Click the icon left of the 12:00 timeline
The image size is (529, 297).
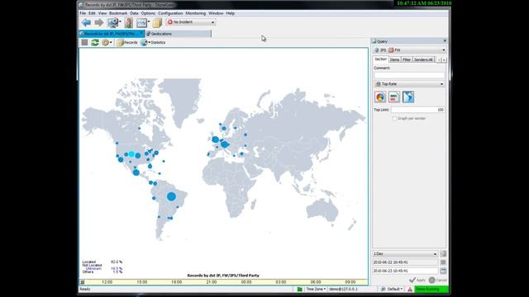pos(83,282)
